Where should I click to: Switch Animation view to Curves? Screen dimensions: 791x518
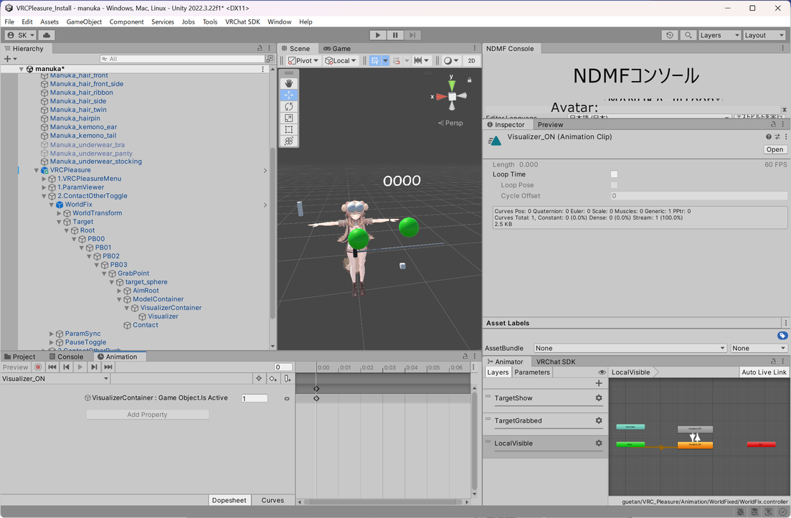tap(273, 500)
